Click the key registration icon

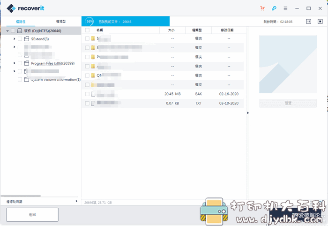[x=274, y=8]
